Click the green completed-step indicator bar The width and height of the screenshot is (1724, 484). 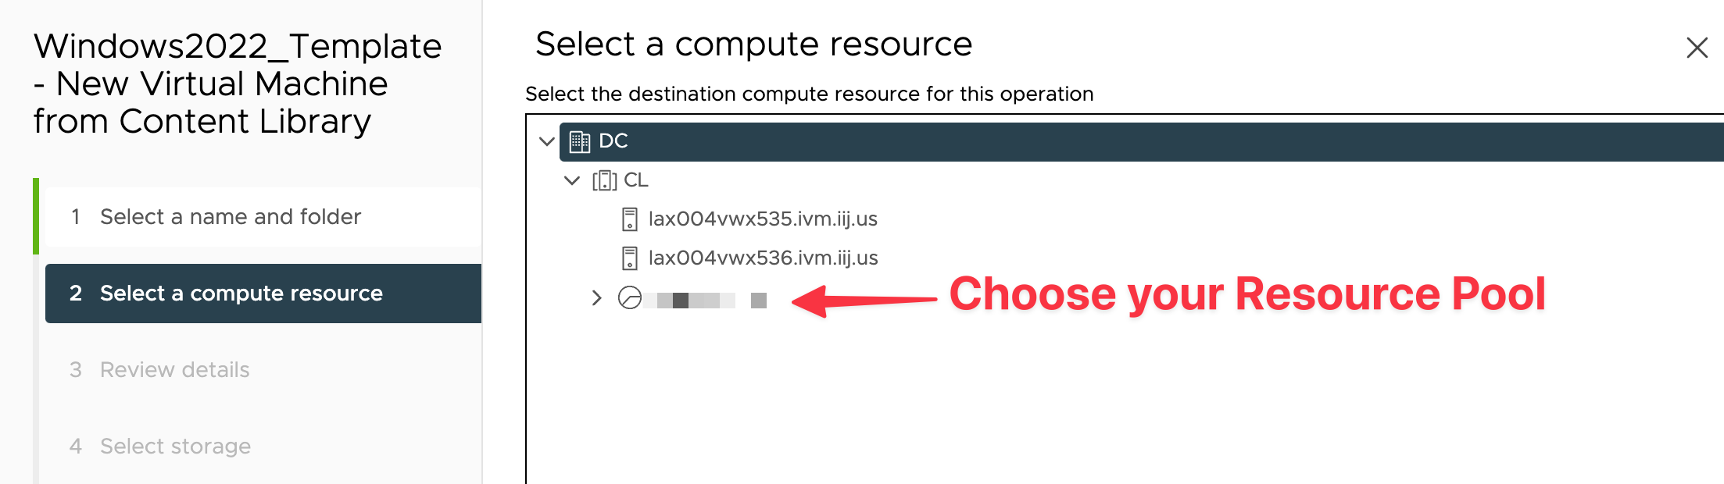coord(36,216)
